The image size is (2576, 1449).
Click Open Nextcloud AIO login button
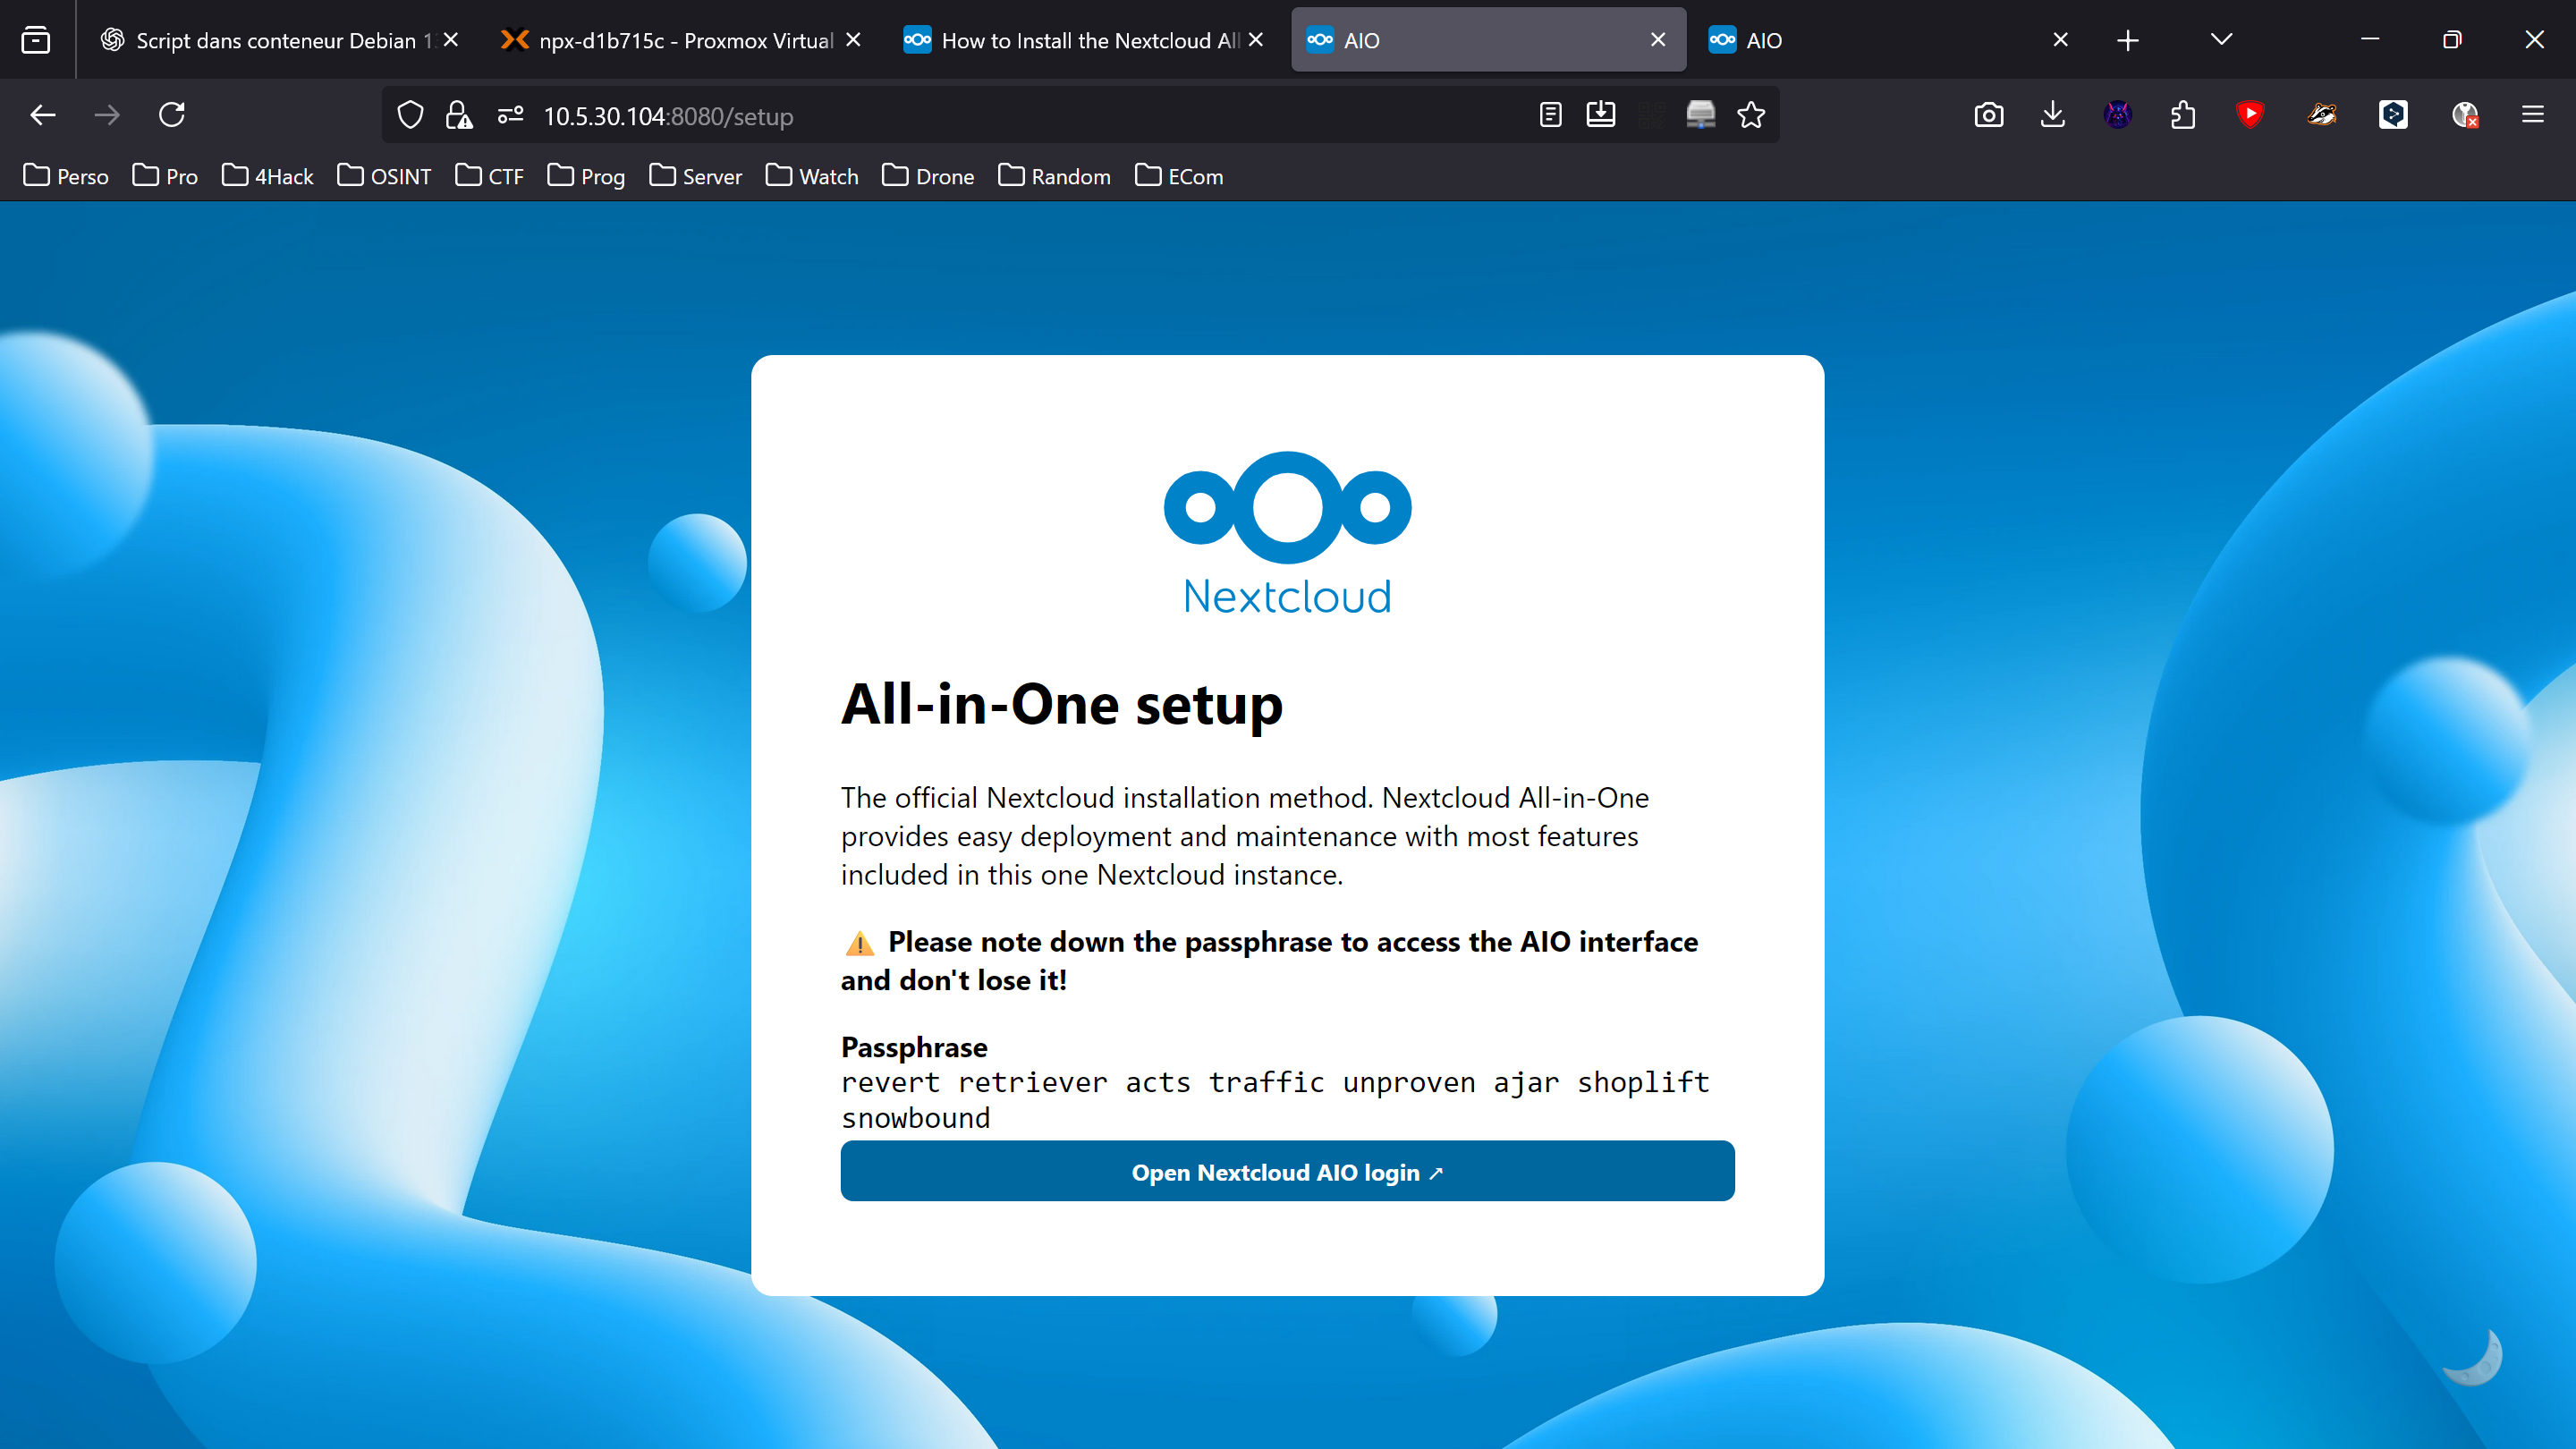pos(1287,1171)
